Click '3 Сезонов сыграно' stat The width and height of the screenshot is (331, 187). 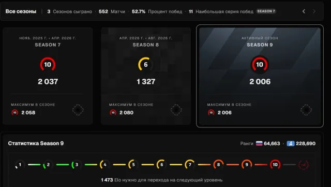click(70, 11)
